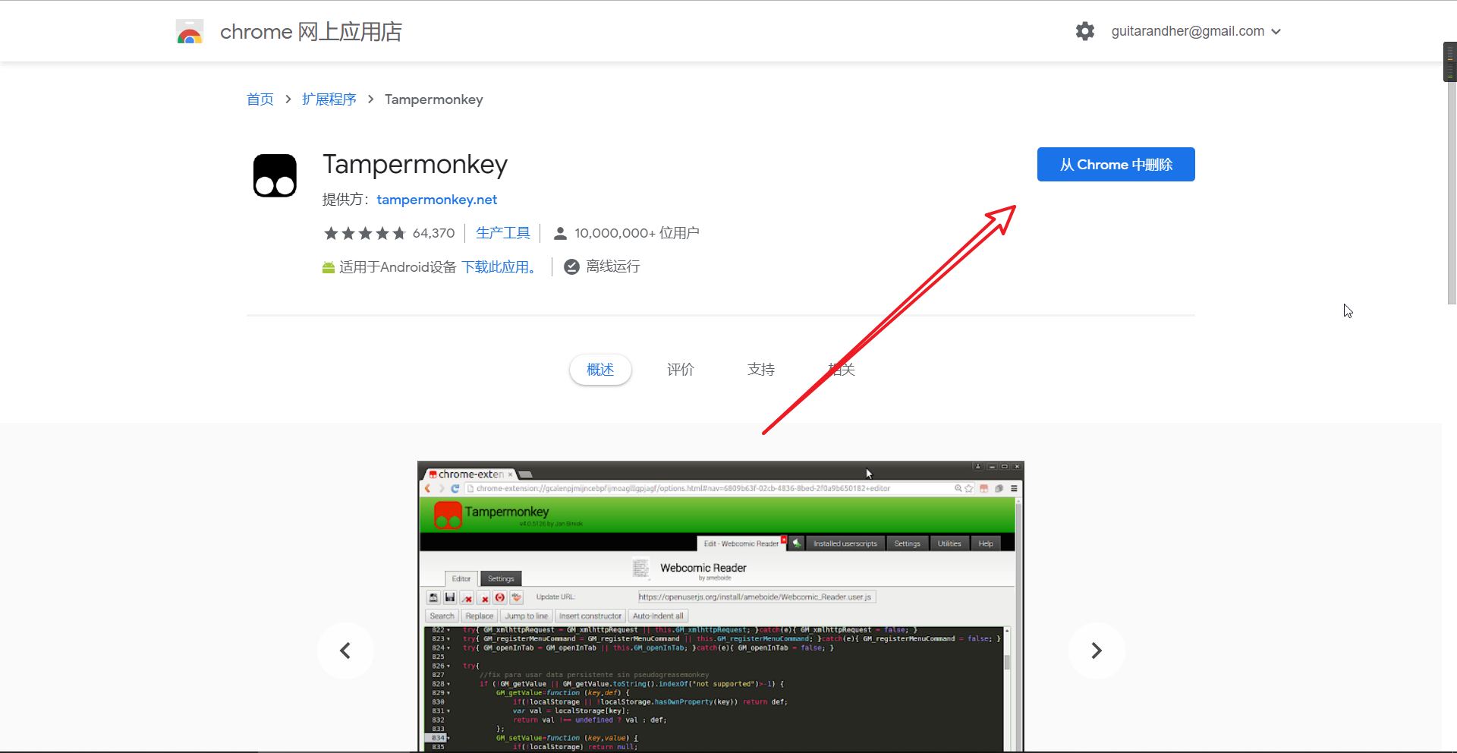Click chrome 网上应用店 title text
The image size is (1457, 753).
311,32
